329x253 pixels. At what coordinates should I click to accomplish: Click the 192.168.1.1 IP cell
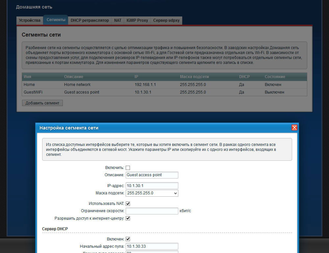pyautogui.click(x=145, y=85)
